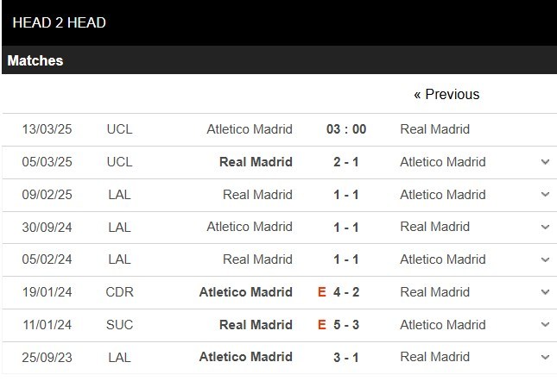Click the 2 - 1 score on 05/03/25
The image size is (557, 381).
tap(346, 162)
